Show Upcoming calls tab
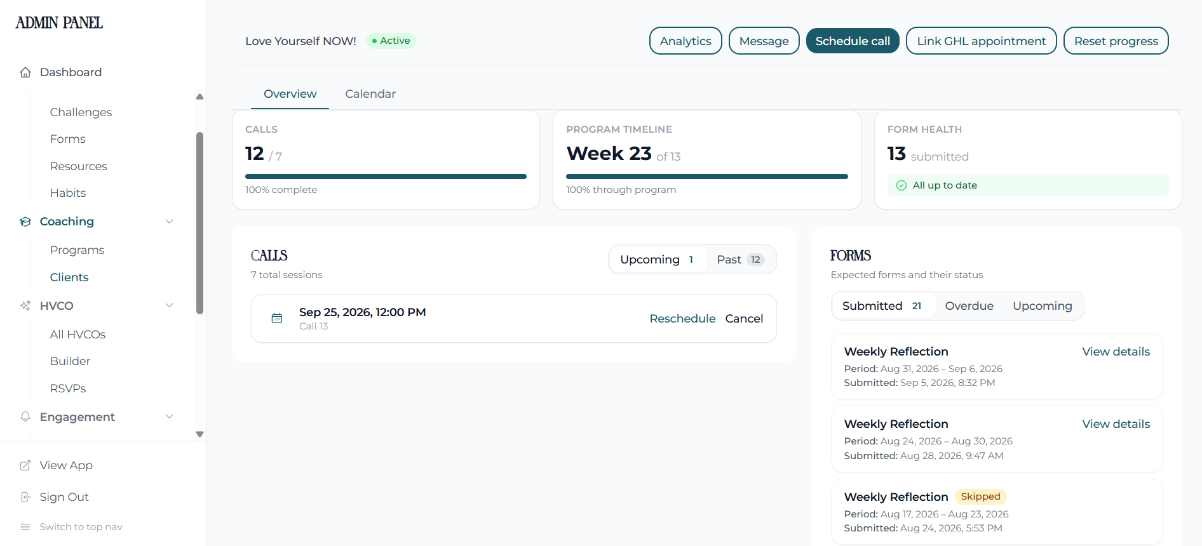Screen dimensions: 1202x546 click(658, 260)
